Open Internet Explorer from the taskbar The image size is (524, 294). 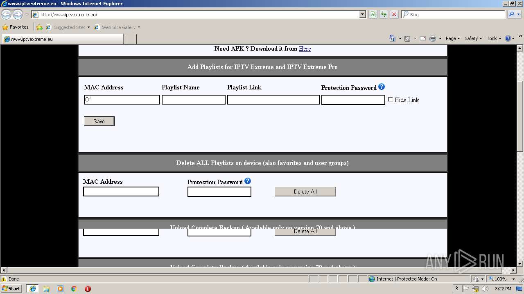[x=33, y=289]
